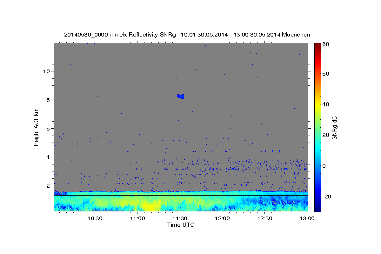Screen dimensions: 381x254
Task: Click the dark blue bottom of colorbar
Action: [x=317, y=208]
